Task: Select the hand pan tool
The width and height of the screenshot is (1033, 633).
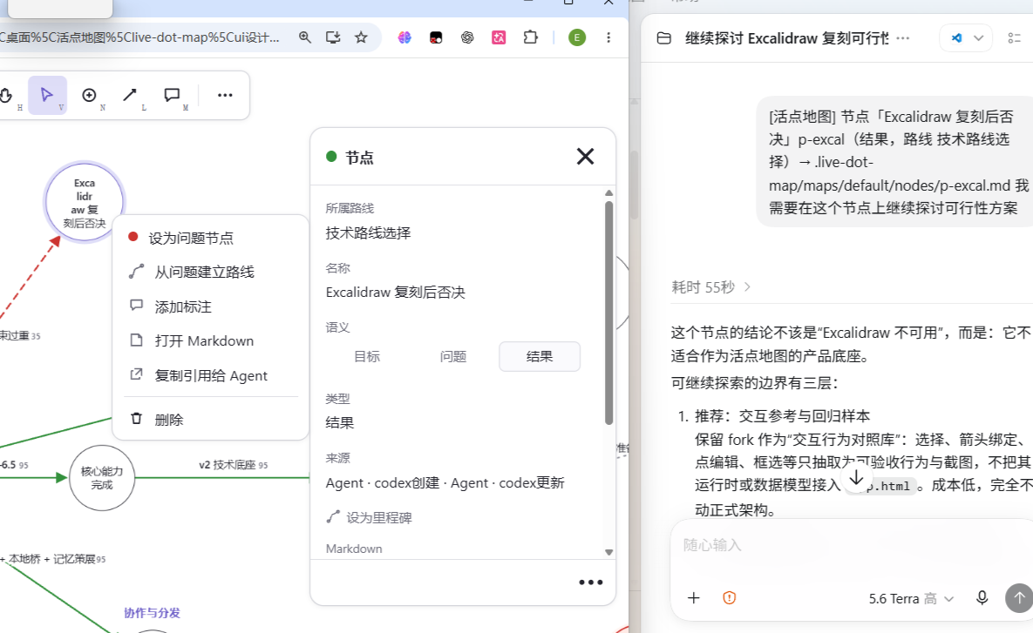Action: pyautogui.click(x=7, y=96)
